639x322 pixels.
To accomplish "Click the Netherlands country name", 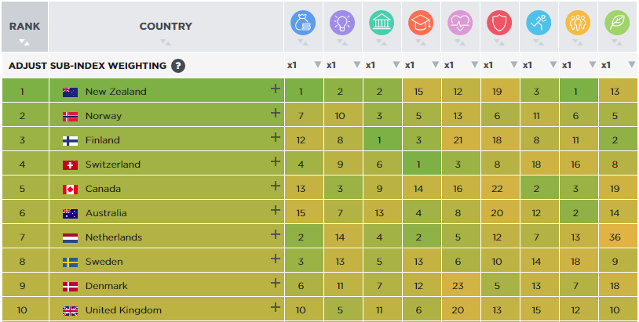I will [114, 237].
